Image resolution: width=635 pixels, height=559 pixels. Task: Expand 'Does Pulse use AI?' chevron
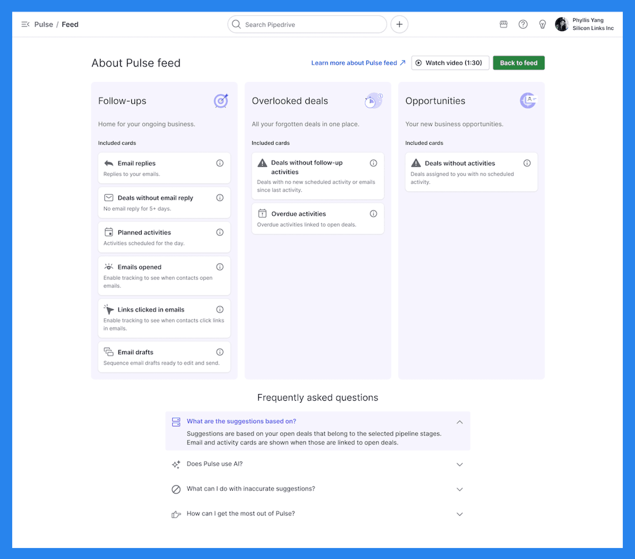pos(459,465)
